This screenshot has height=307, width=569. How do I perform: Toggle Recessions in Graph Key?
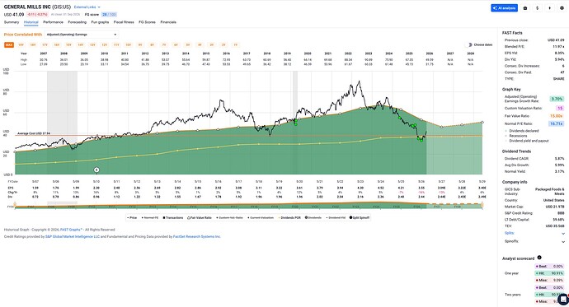(x=516, y=136)
